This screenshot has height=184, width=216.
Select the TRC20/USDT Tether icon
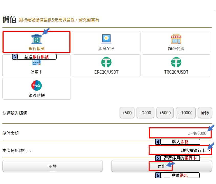(176, 62)
